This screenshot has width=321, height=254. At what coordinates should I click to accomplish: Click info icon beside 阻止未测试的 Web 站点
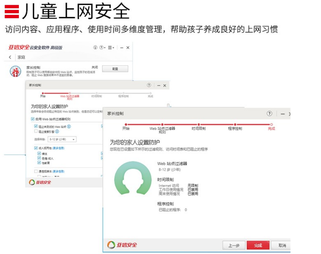pos(69,126)
